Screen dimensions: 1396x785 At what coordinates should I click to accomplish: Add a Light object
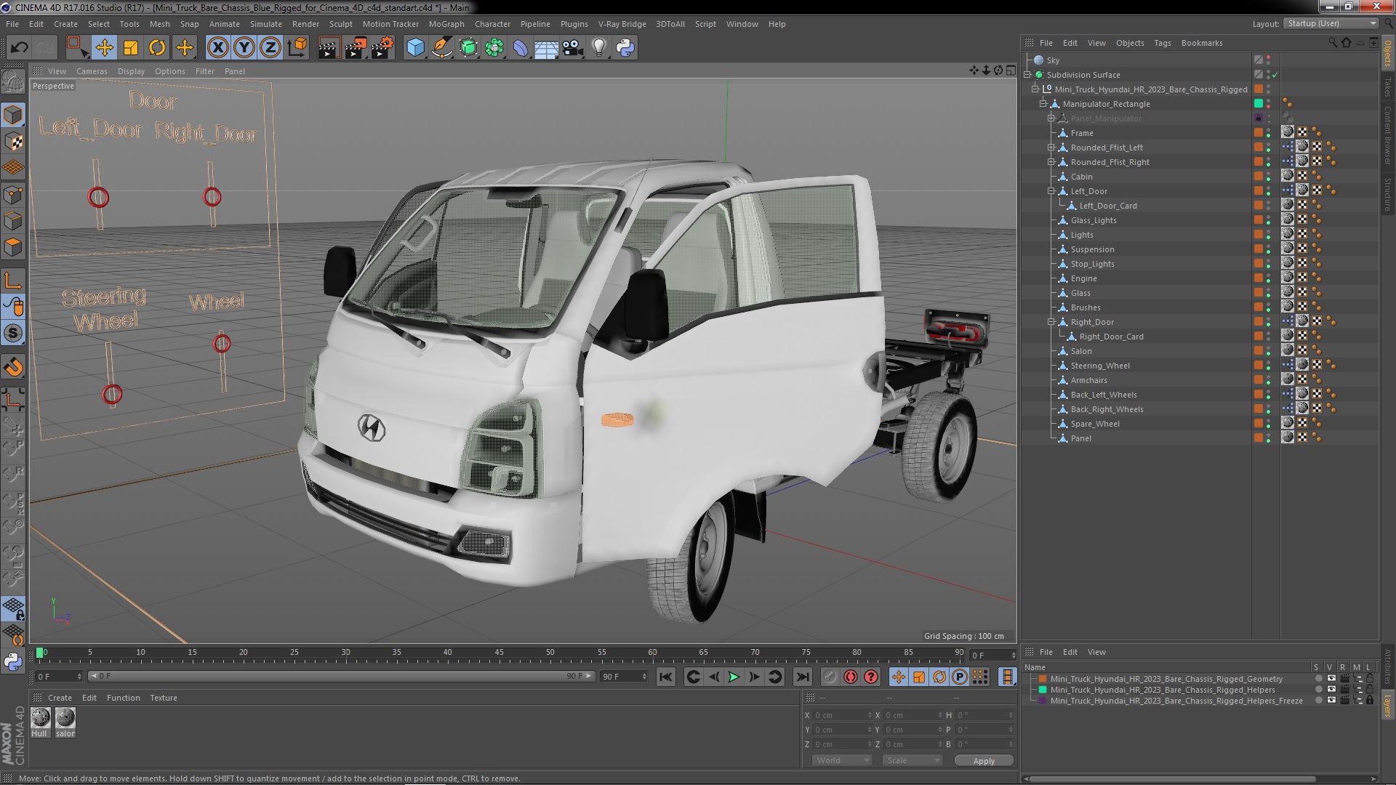point(598,48)
